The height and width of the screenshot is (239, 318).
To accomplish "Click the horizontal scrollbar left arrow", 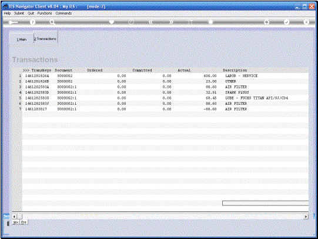I will coord(14,217).
